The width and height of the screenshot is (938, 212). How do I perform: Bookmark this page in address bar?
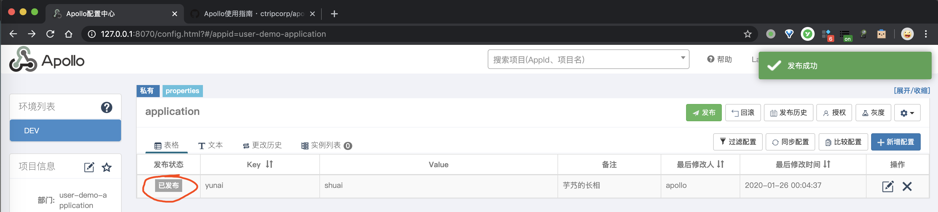[x=747, y=34]
